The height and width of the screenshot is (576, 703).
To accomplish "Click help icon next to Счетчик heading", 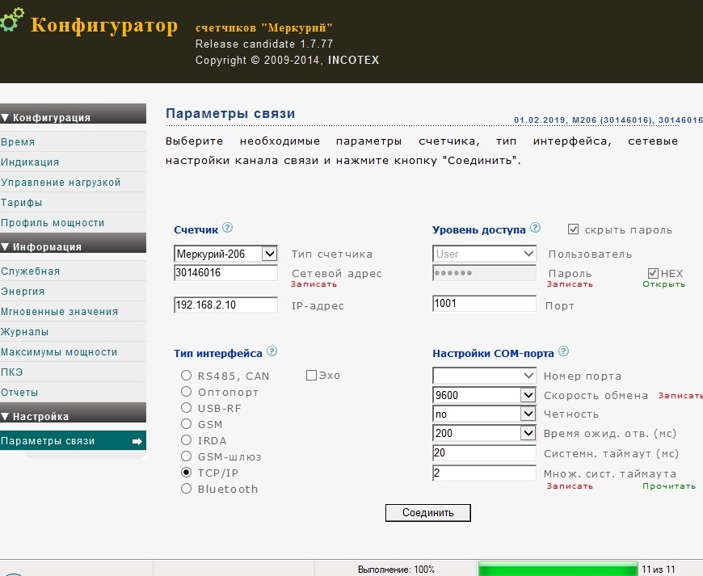I will (227, 229).
